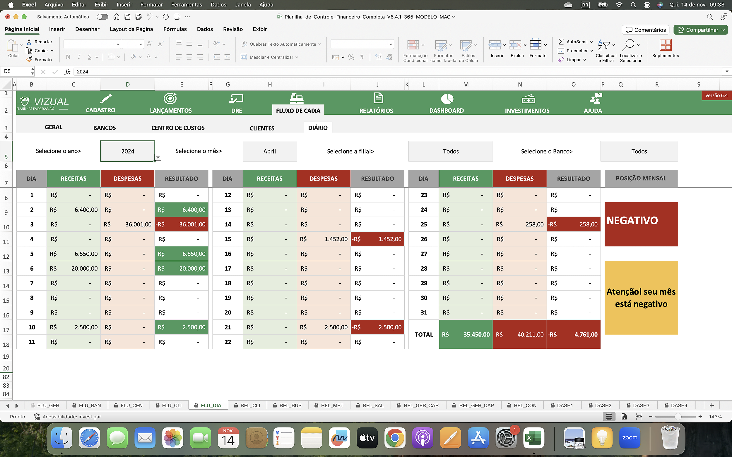Switch to Page Layout view icon
Viewport: 732px width, 457px height.
tap(624, 417)
